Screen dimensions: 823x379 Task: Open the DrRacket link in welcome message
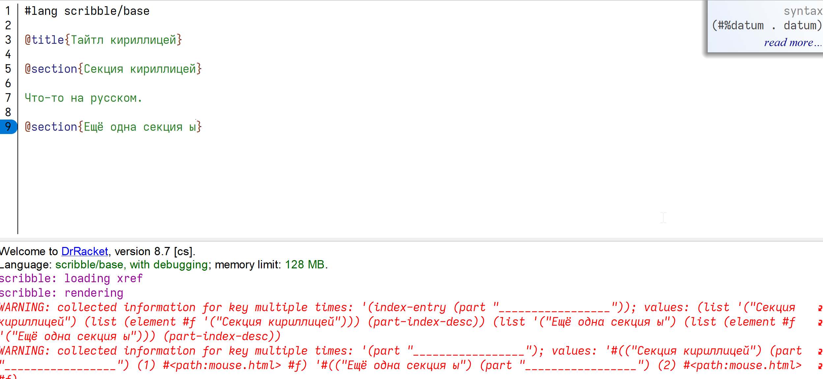coord(85,252)
